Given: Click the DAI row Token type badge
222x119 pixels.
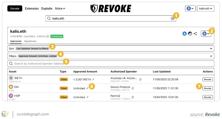Looking at the screenshot, I should click(64, 88).
